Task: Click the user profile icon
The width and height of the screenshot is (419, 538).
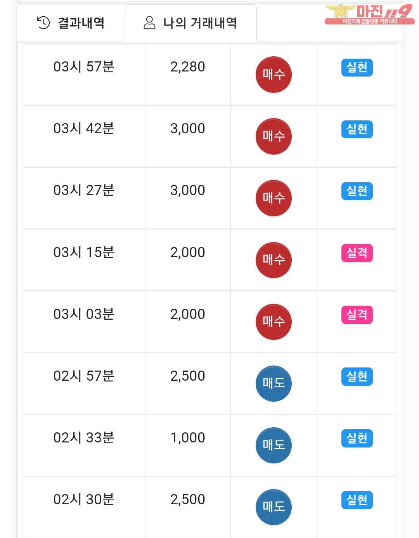Action: [149, 23]
